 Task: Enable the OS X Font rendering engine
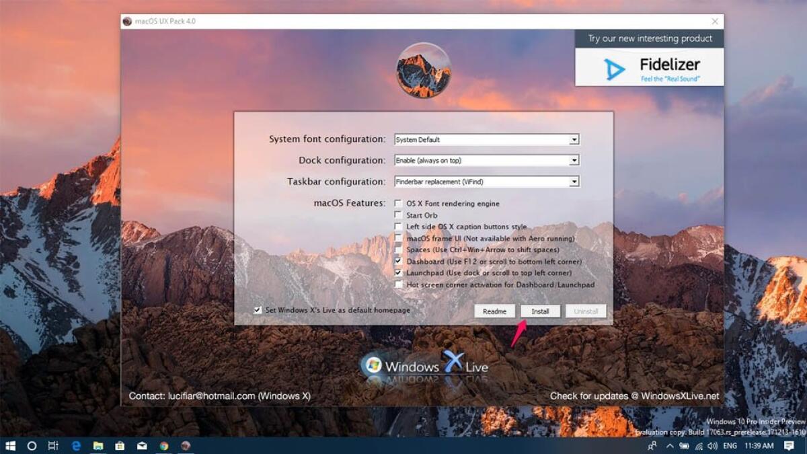click(x=397, y=203)
